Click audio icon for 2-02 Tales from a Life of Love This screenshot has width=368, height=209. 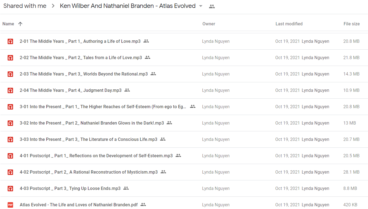10,58
